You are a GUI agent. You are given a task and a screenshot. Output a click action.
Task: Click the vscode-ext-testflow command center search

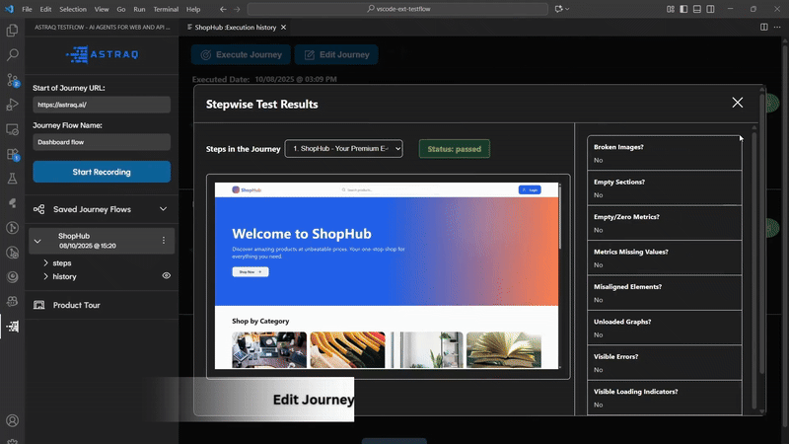(x=397, y=9)
